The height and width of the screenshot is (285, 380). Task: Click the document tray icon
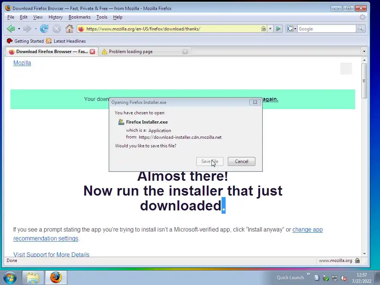(x=317, y=278)
